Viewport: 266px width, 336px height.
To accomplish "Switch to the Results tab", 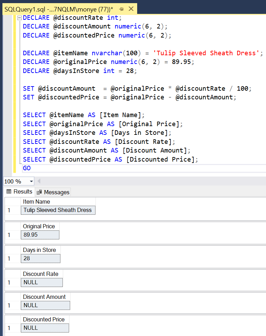I will click(x=19, y=191).
